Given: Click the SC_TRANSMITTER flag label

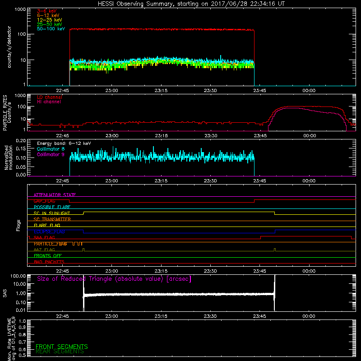Looking at the screenshot, I should (52, 219).
